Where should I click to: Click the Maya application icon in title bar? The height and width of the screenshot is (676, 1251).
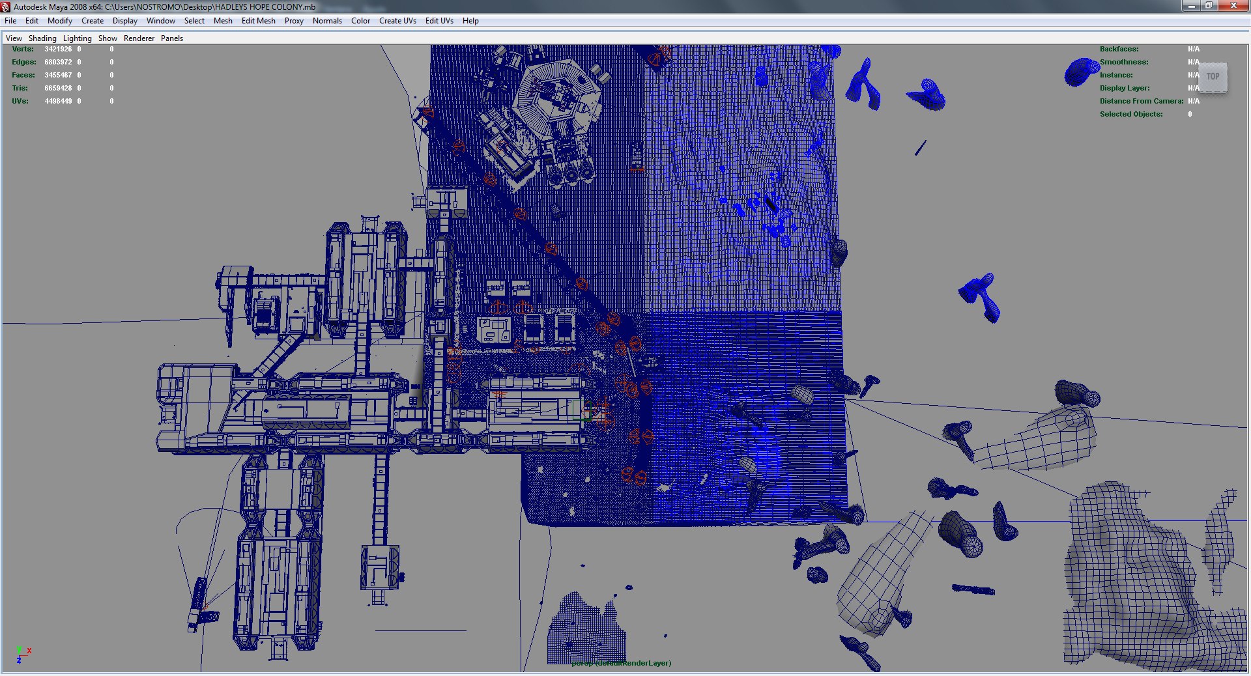(6, 7)
